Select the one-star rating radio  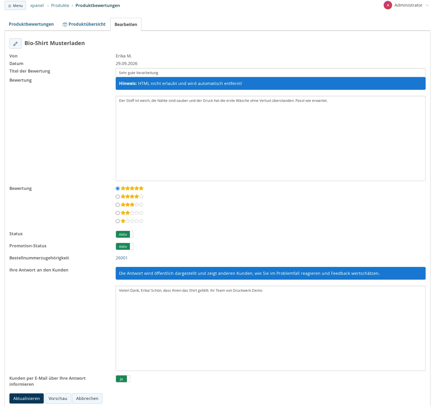(118, 221)
